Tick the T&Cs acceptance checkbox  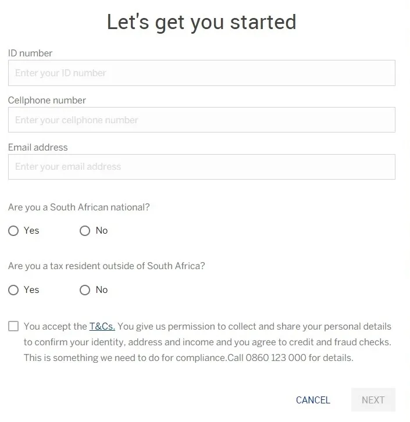(13, 326)
